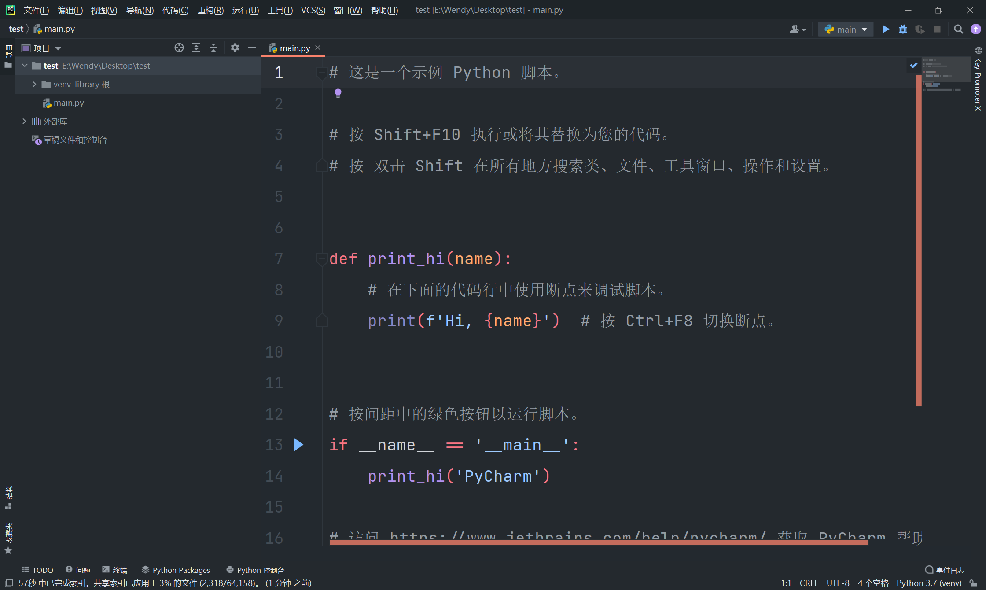Image resolution: width=986 pixels, height=590 pixels.
Task: Click the CRLF line separator label
Action: point(809,583)
